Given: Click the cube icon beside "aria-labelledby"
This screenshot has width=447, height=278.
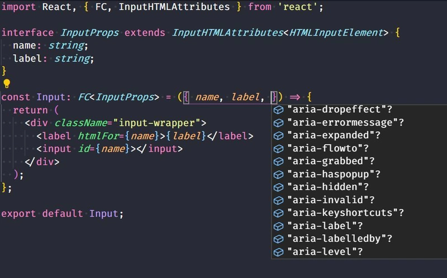Looking at the screenshot, I should (278, 239).
